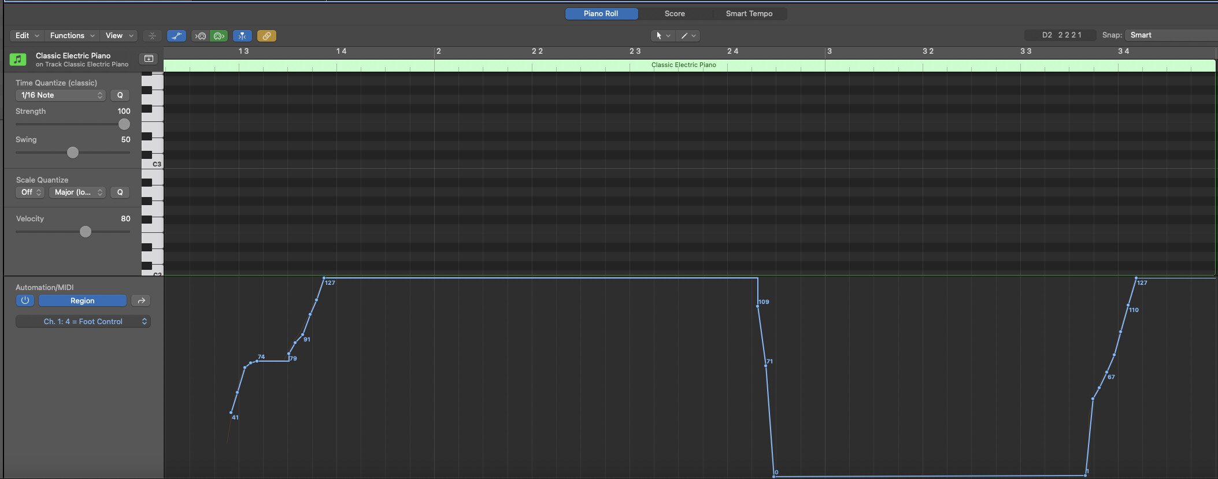Open the pointer left-click tool menu
This screenshot has height=479, width=1218.
click(662, 36)
